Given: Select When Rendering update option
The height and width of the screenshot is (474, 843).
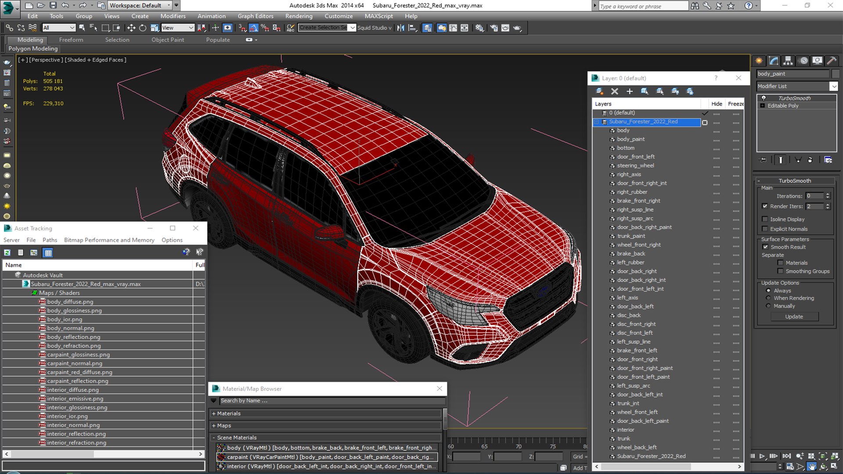Looking at the screenshot, I should [x=768, y=298].
